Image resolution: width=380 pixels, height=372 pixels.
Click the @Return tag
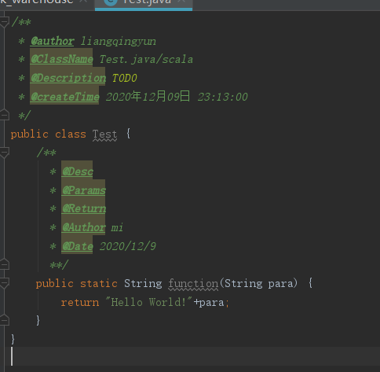tap(84, 208)
